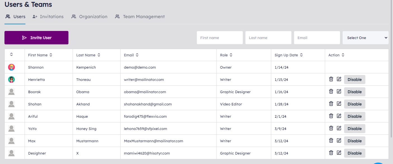Click the Invite User button
The height and width of the screenshot is (164, 393).
coord(36,38)
